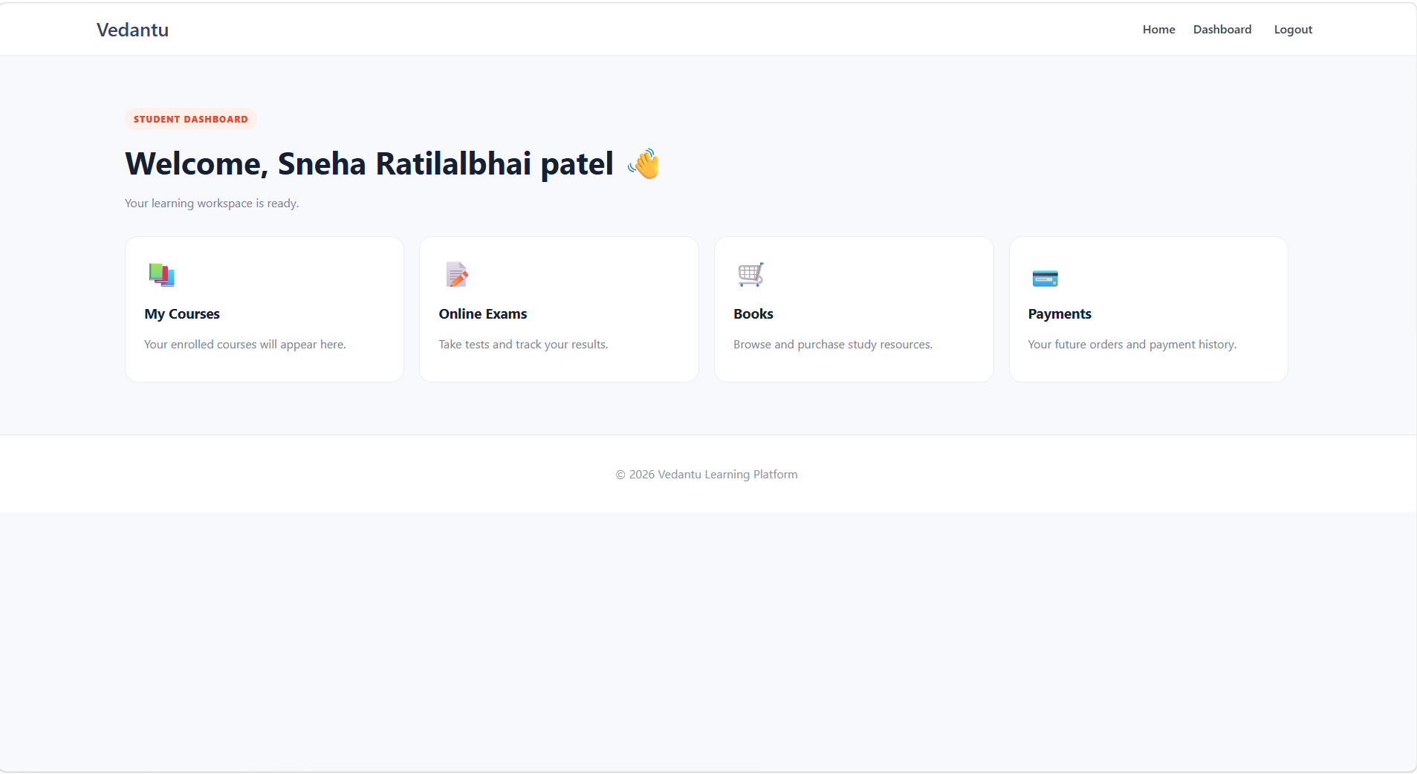Open the Home navigation link
This screenshot has width=1417, height=774.
click(1158, 30)
